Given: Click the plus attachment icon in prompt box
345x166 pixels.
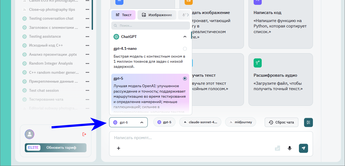Looking at the screenshot, I should tap(118, 148).
